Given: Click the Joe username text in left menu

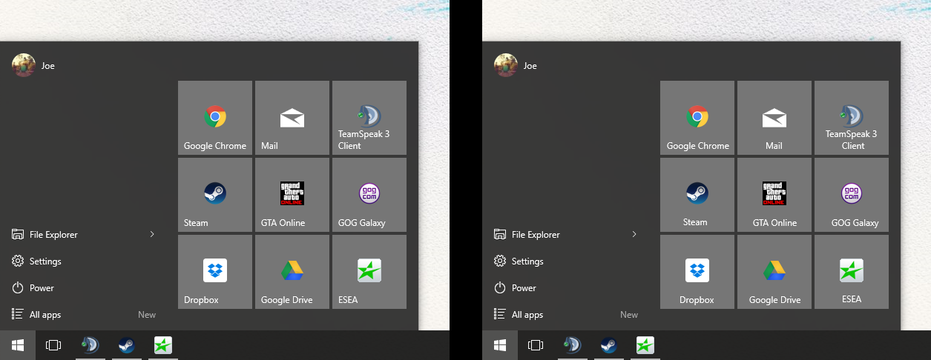Looking at the screenshot, I should point(48,66).
